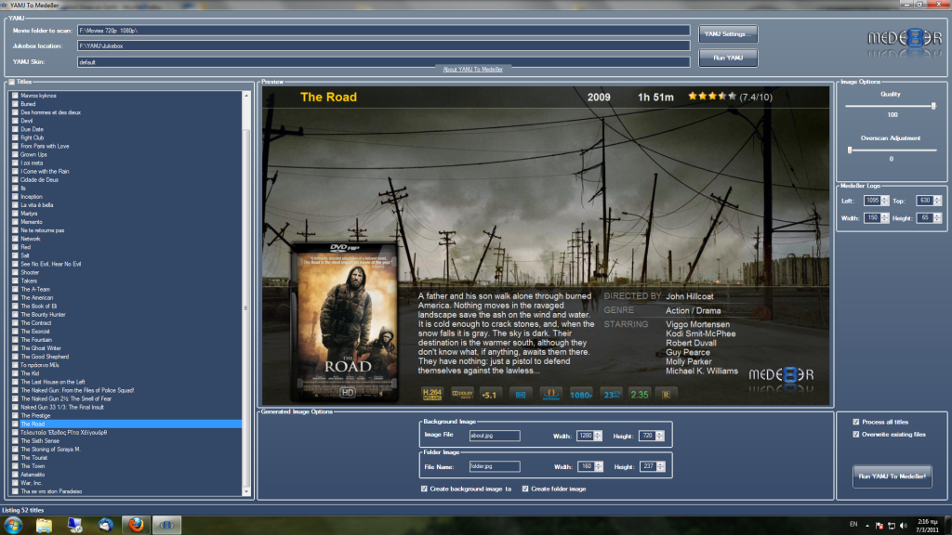This screenshot has width=952, height=535.
Task: Select The Tourist in titles list
Action: tap(34, 458)
